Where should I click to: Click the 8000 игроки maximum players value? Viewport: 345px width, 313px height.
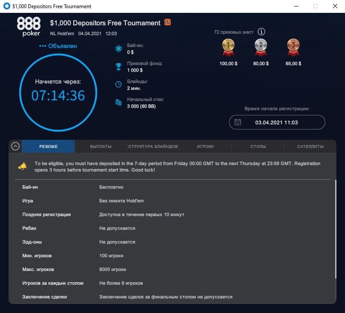pyautogui.click(x=113, y=269)
